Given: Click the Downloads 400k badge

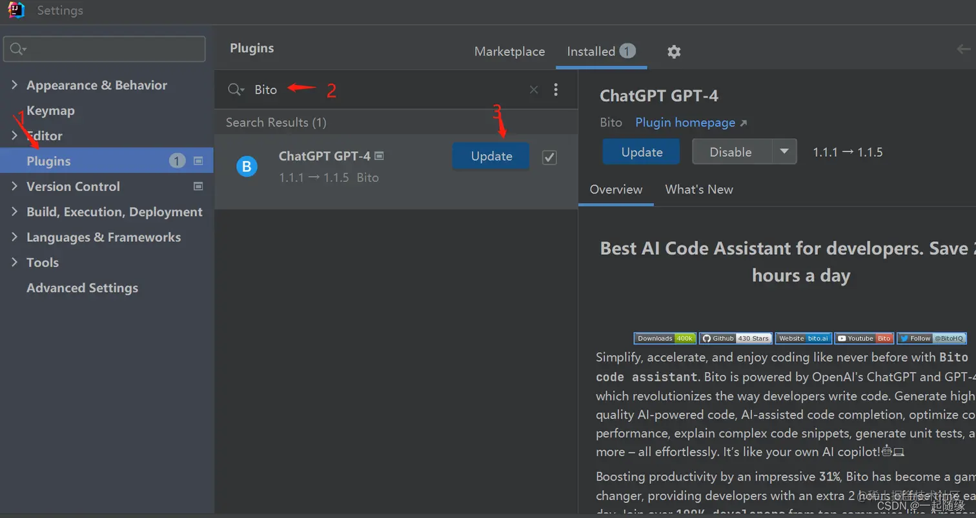Looking at the screenshot, I should [x=666, y=338].
